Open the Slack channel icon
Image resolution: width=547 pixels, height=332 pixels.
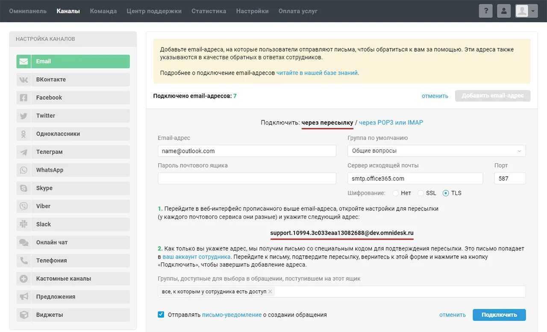pyautogui.click(x=24, y=224)
